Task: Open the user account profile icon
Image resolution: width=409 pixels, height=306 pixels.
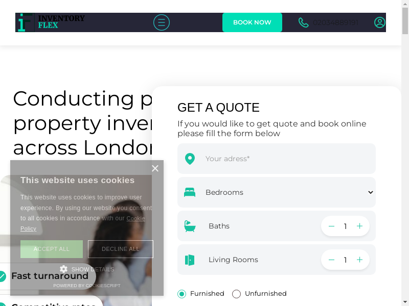Action: pyautogui.click(x=379, y=22)
